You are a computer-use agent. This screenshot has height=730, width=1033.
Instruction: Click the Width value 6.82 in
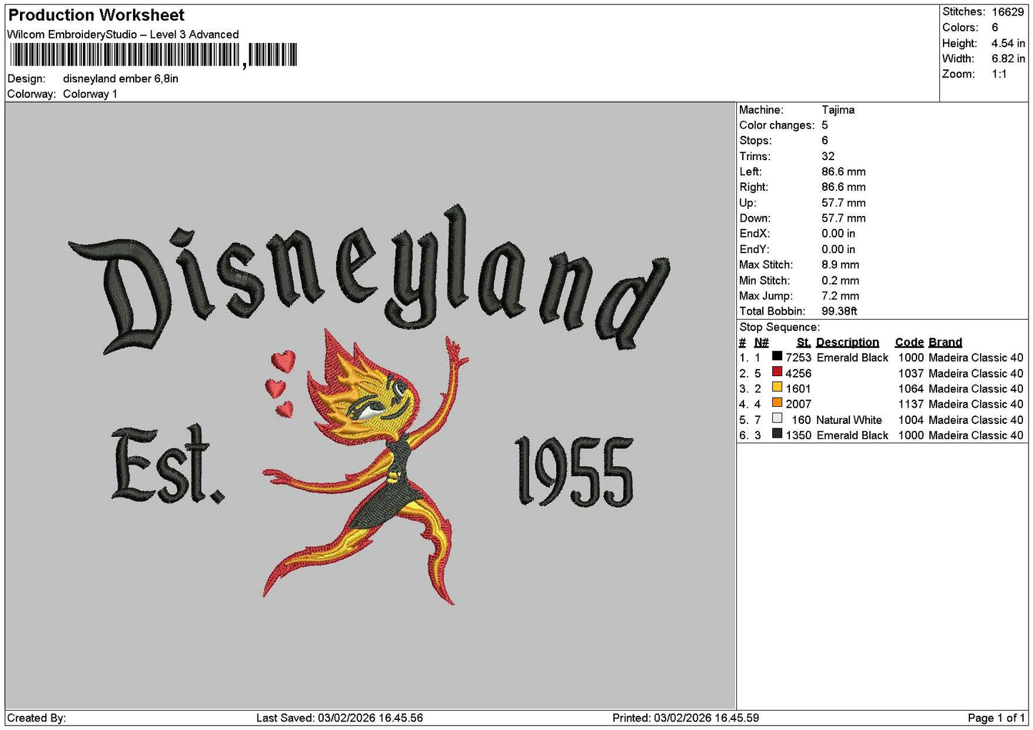pyautogui.click(x=1008, y=59)
